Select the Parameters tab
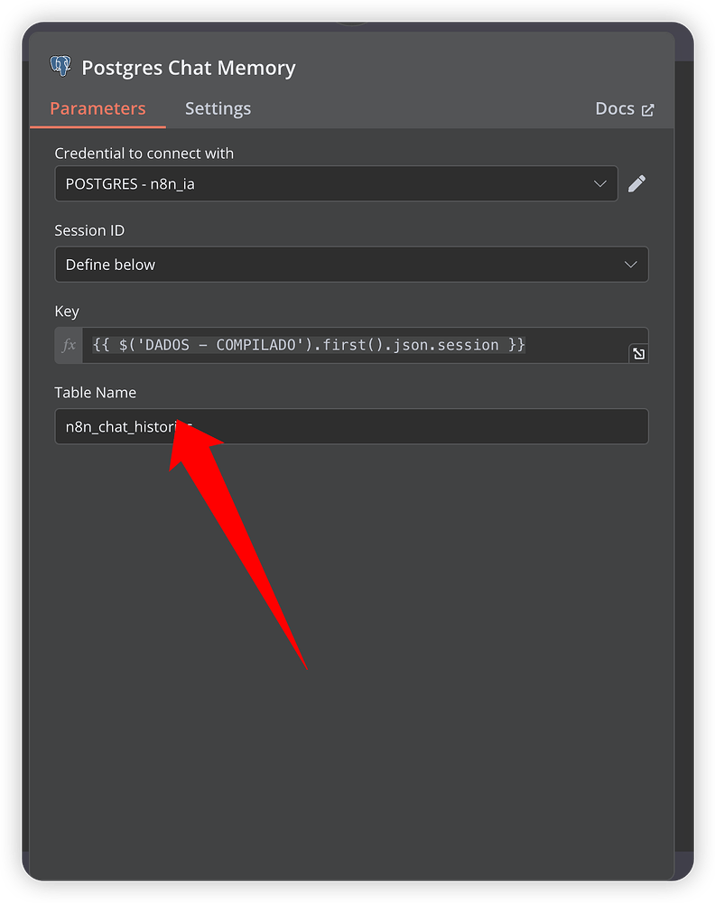The height and width of the screenshot is (903, 715). pyautogui.click(x=97, y=109)
